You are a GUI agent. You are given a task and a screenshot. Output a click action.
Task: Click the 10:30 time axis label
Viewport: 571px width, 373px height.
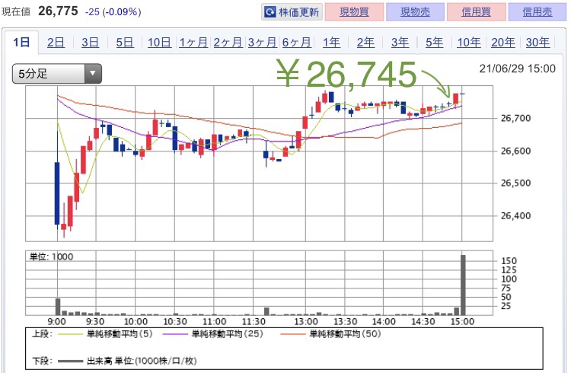(175, 322)
